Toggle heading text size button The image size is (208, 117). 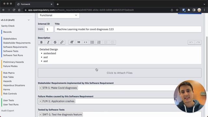(72, 42)
